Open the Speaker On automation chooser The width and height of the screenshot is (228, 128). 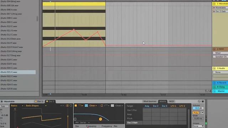pyautogui.click(x=220, y=57)
